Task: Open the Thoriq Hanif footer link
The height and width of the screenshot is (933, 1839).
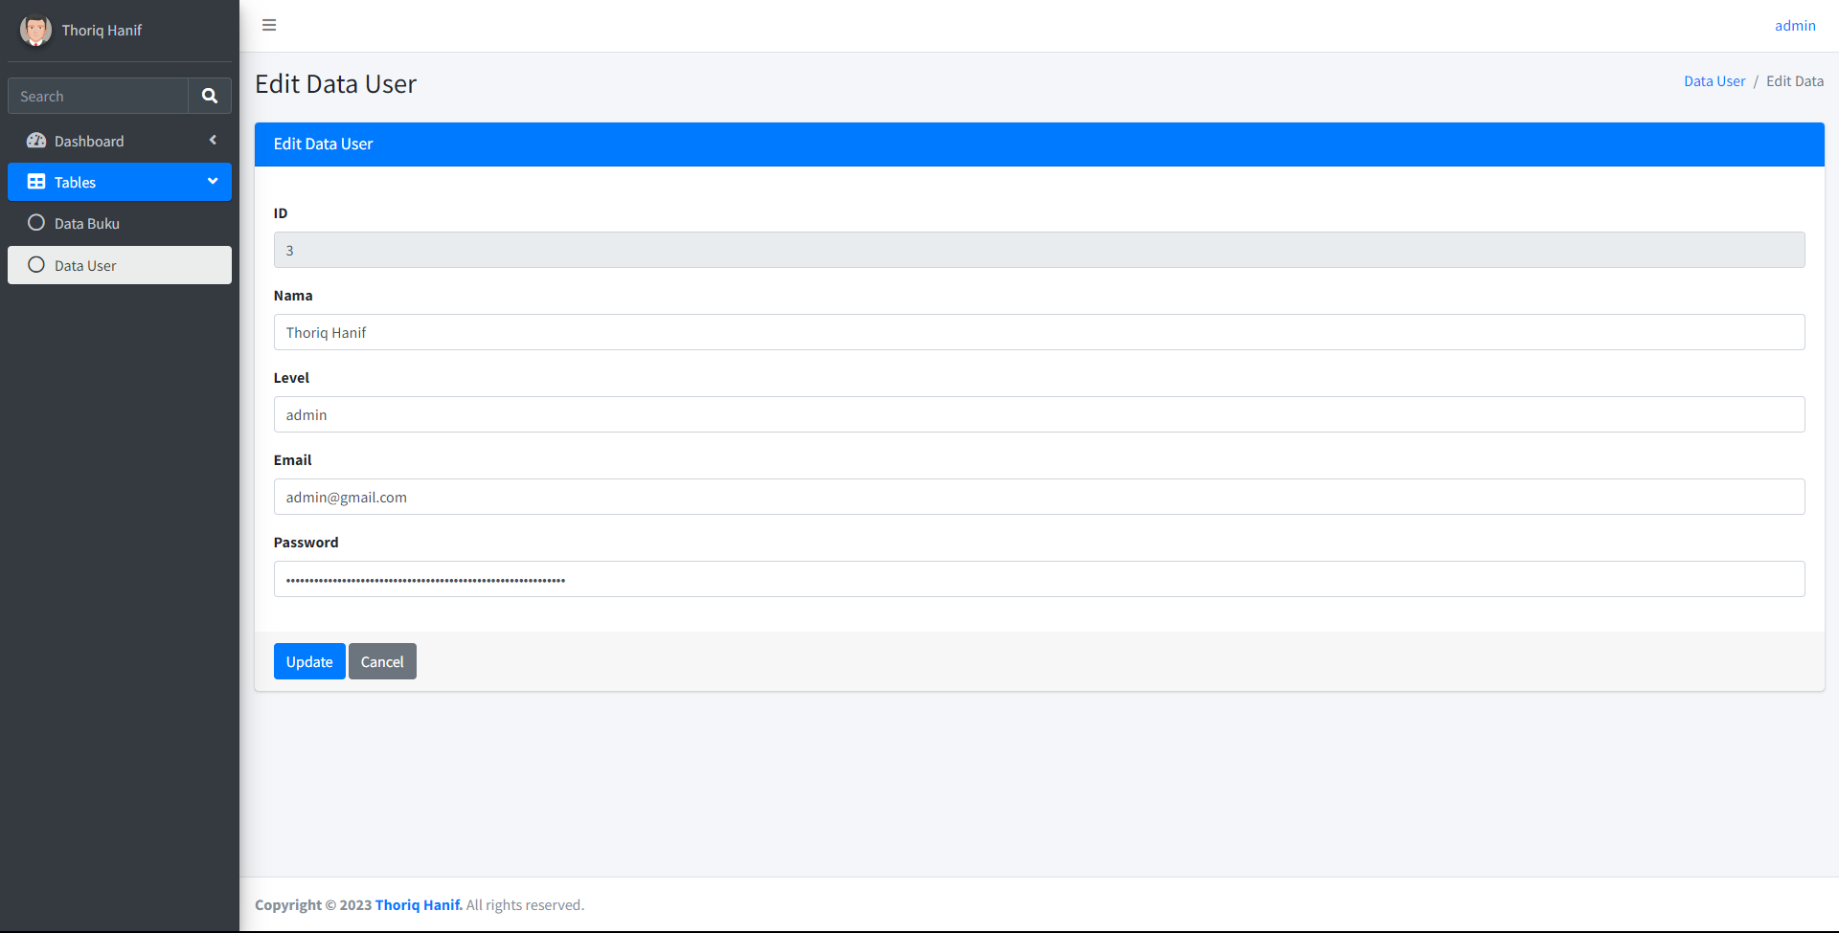Action: (418, 905)
